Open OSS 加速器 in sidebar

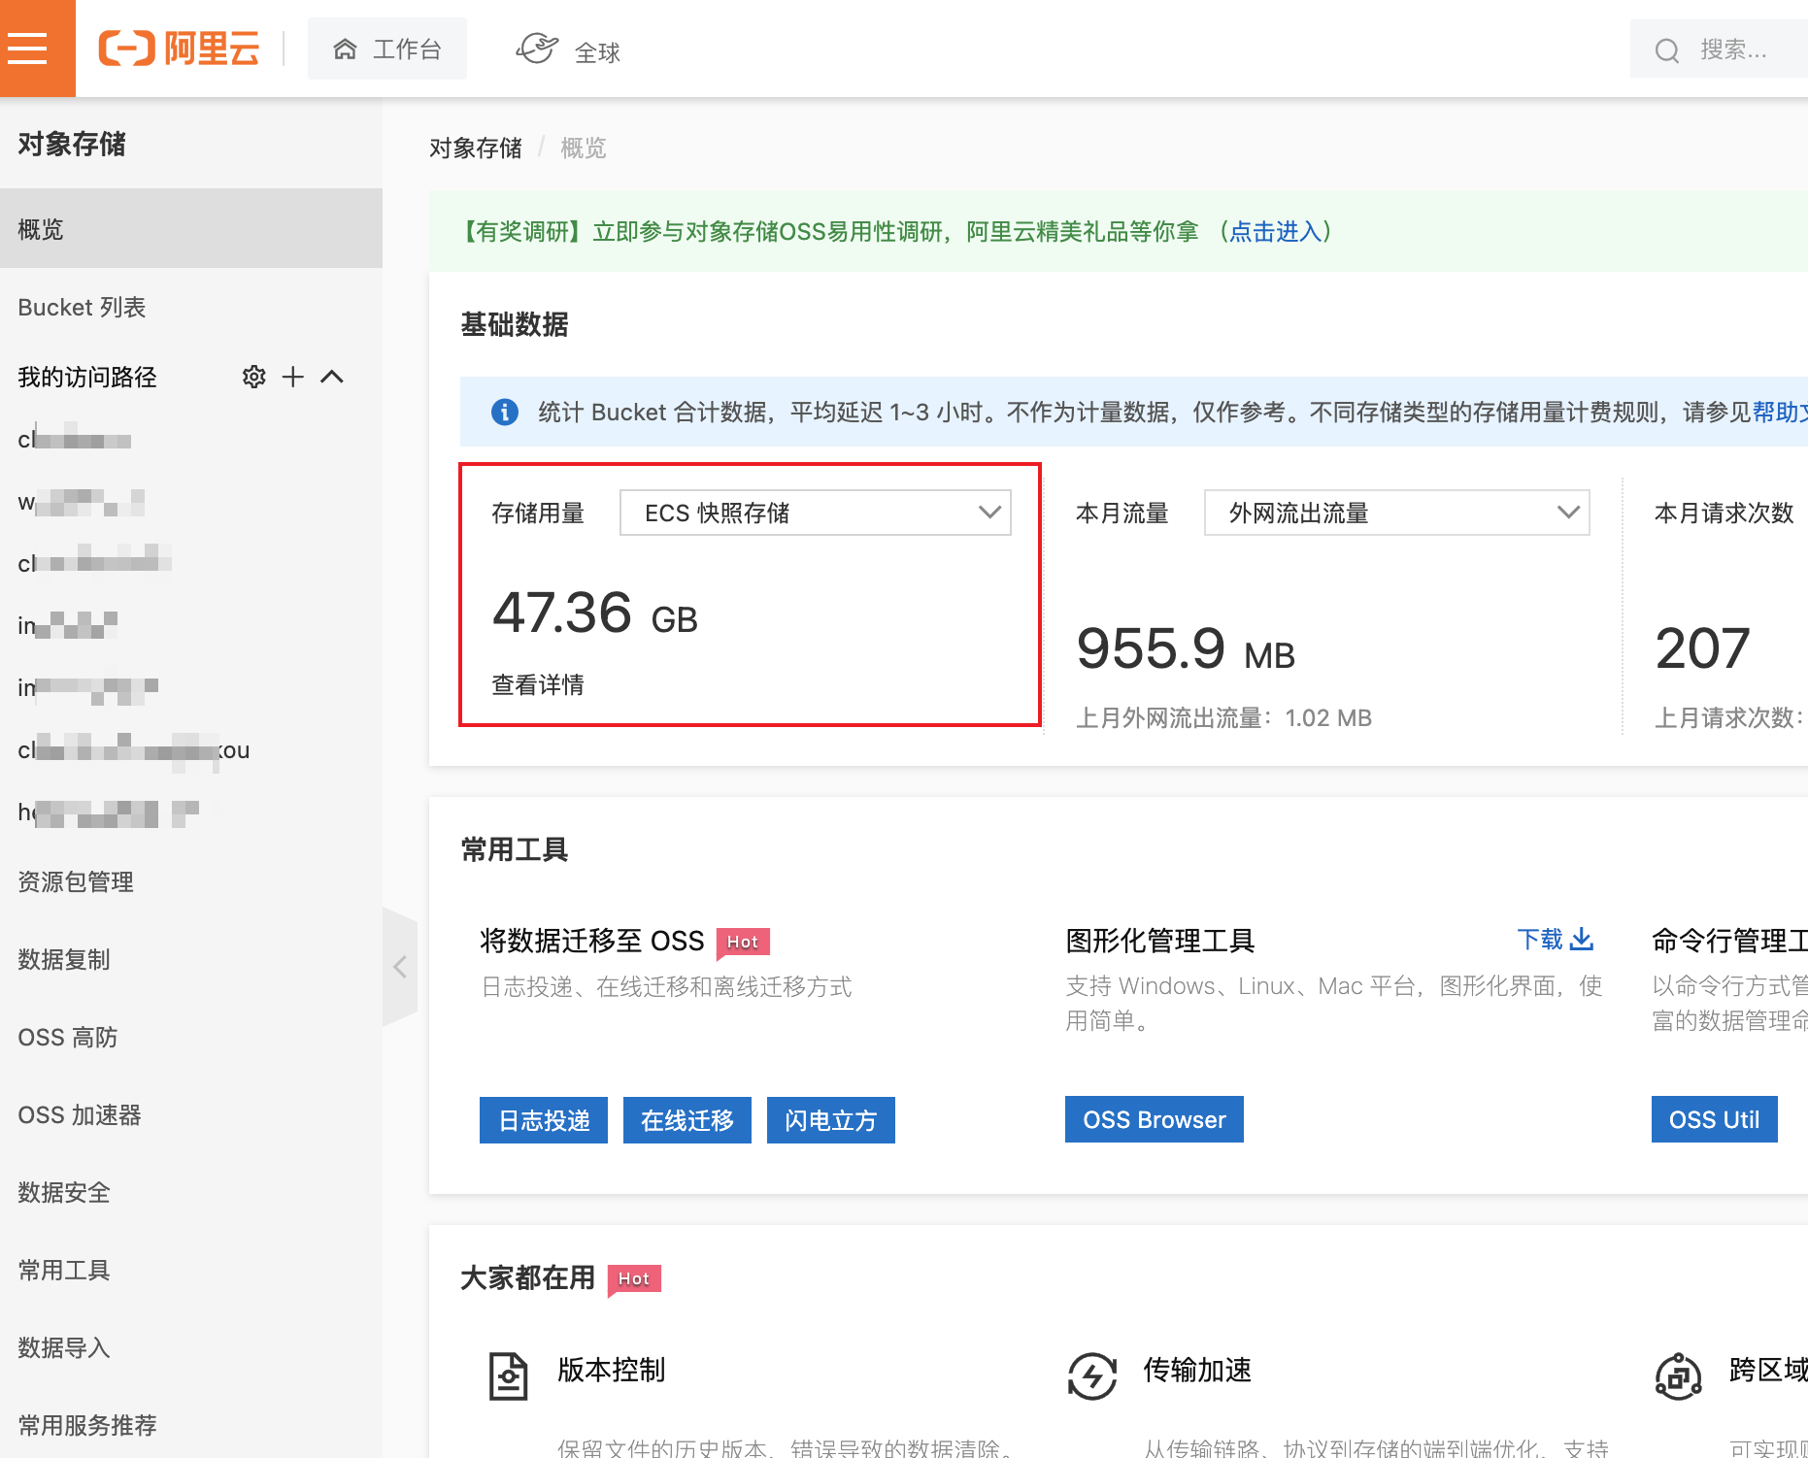coord(79,1114)
